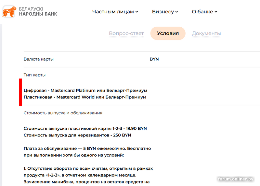Click the forum.onliner.by watermark
260x186 pixels.
tap(236, 179)
